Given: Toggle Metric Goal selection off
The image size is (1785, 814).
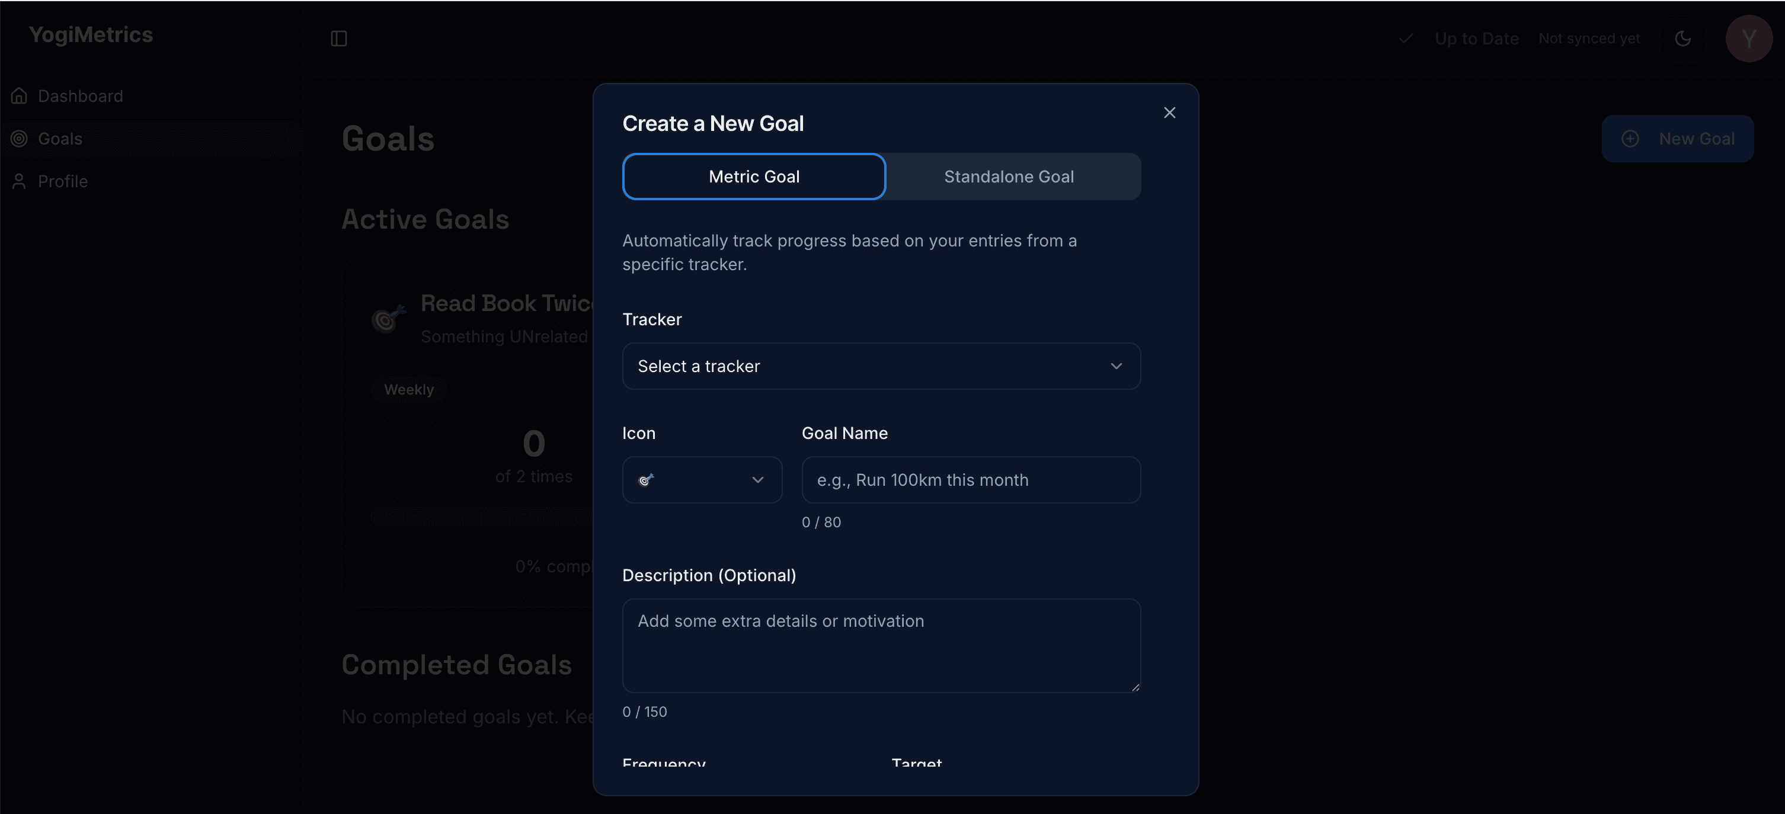Looking at the screenshot, I should click(754, 176).
